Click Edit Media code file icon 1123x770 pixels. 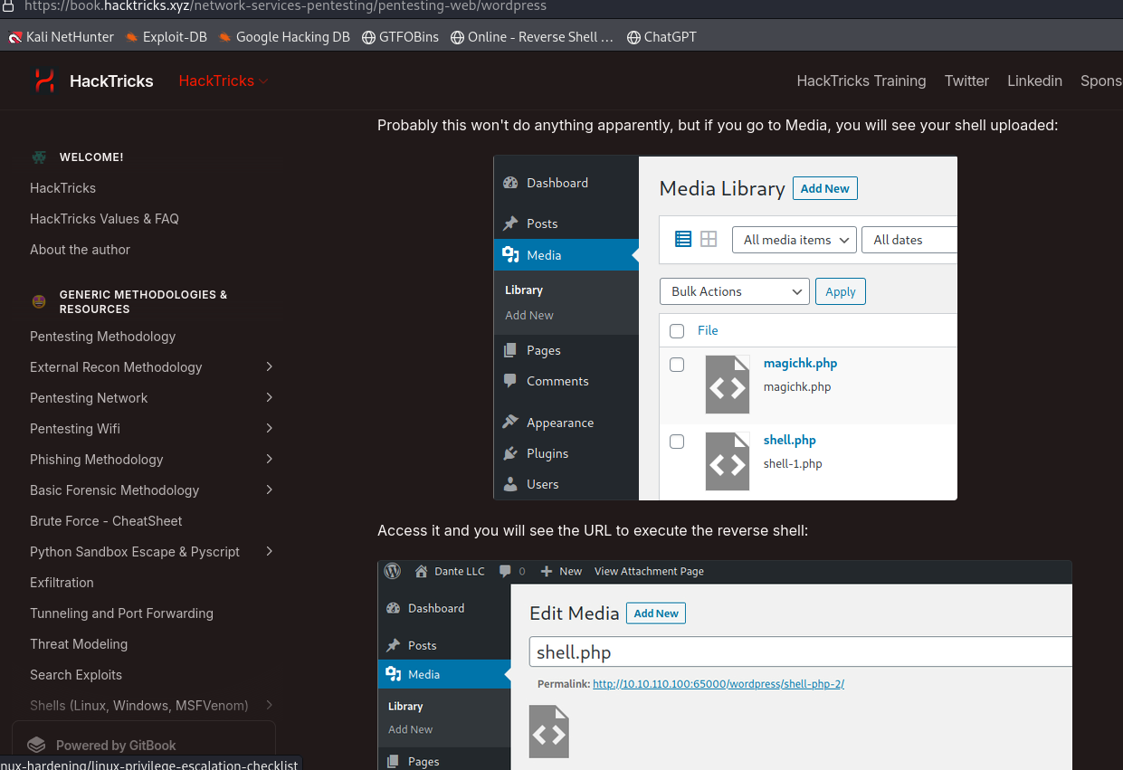(549, 732)
